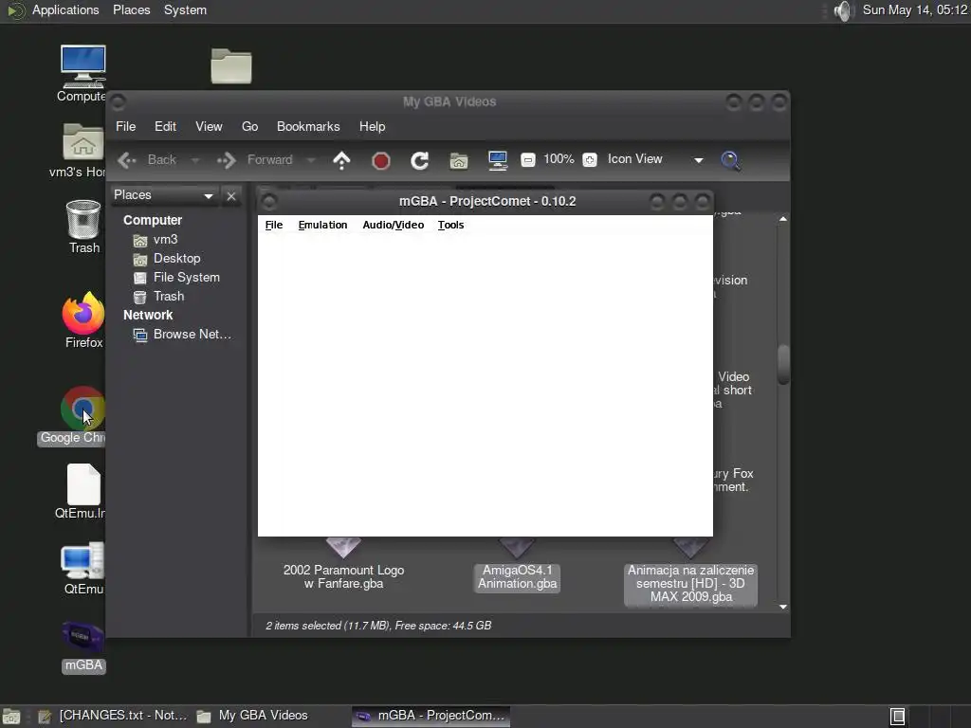
Task: Open the file manager Edit menu
Action: click(x=165, y=126)
